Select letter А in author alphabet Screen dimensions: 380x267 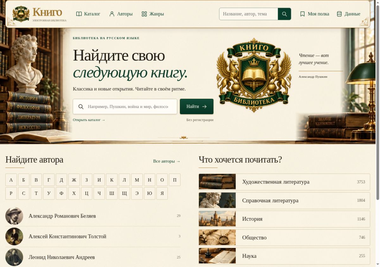tap(11, 180)
